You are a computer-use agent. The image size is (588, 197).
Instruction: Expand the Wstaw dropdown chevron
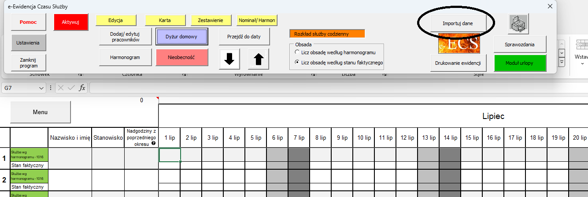tap(582, 63)
